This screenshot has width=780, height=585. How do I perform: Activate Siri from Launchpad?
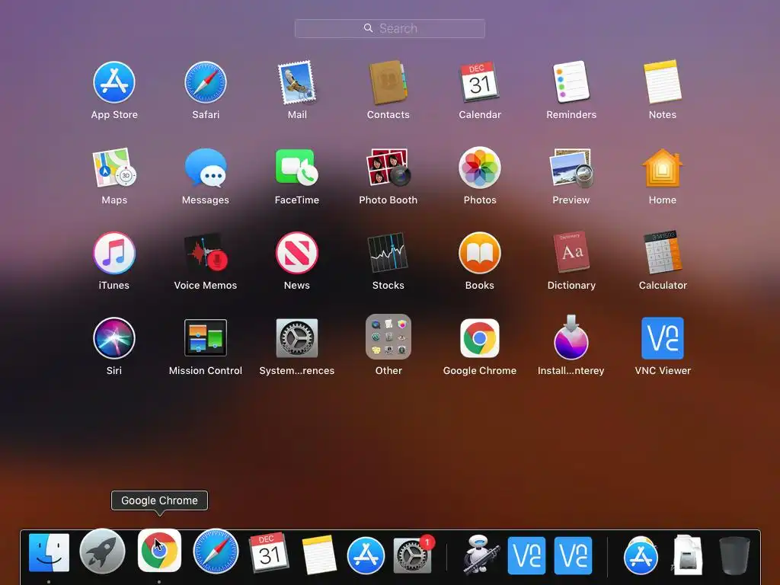114,338
